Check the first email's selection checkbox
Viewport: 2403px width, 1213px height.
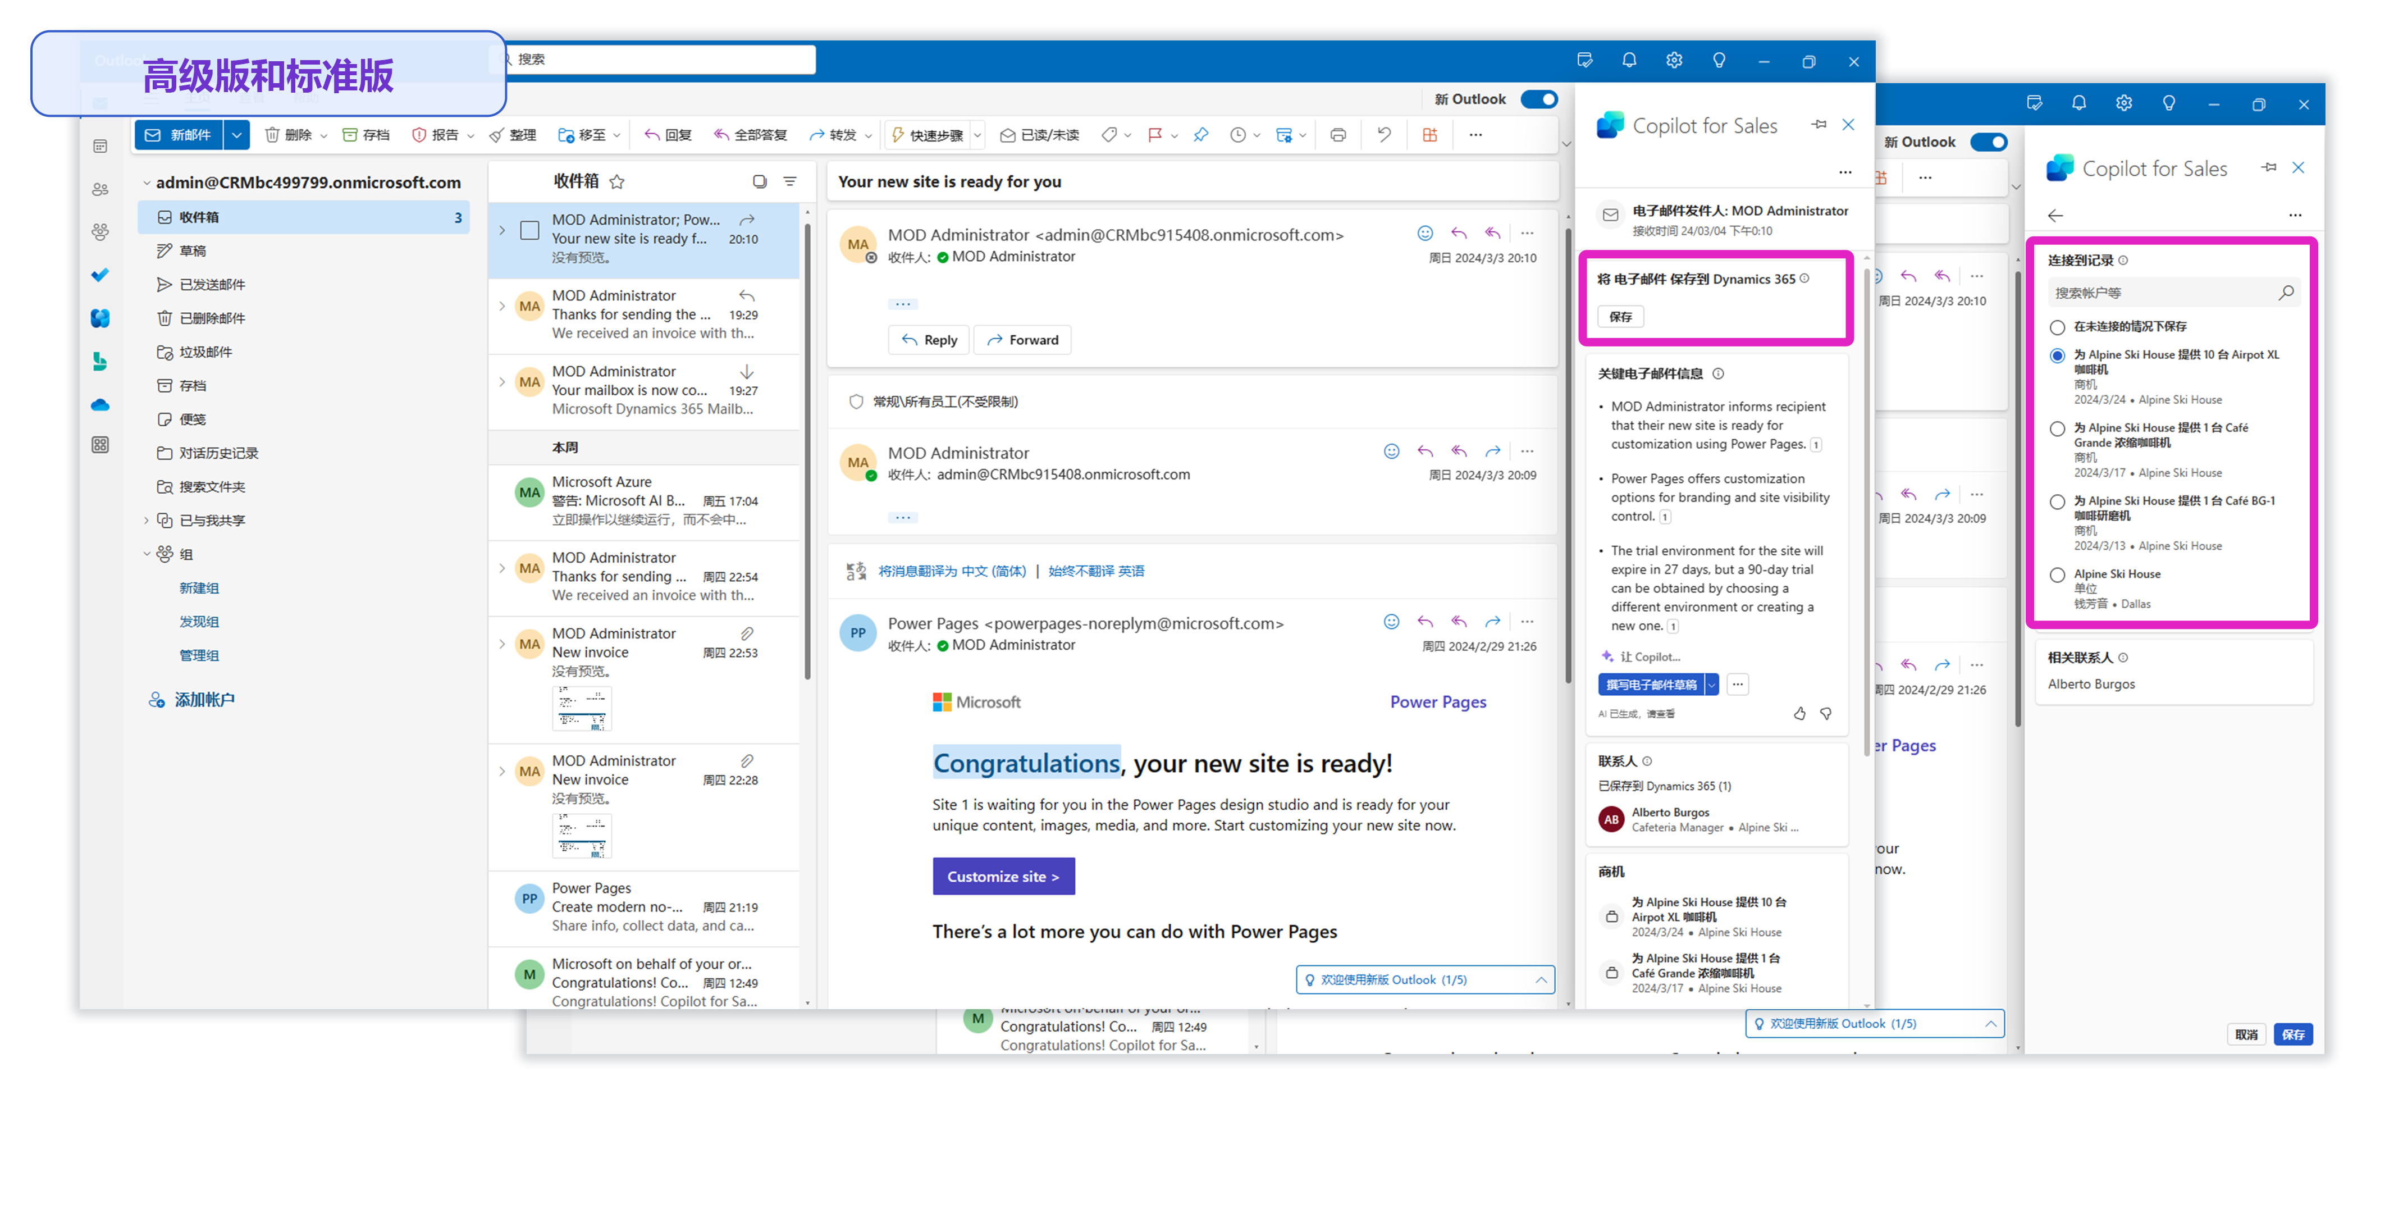pyautogui.click(x=530, y=230)
